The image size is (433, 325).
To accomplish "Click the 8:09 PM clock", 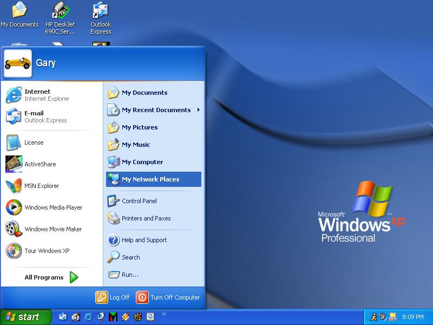I will coord(413,317).
